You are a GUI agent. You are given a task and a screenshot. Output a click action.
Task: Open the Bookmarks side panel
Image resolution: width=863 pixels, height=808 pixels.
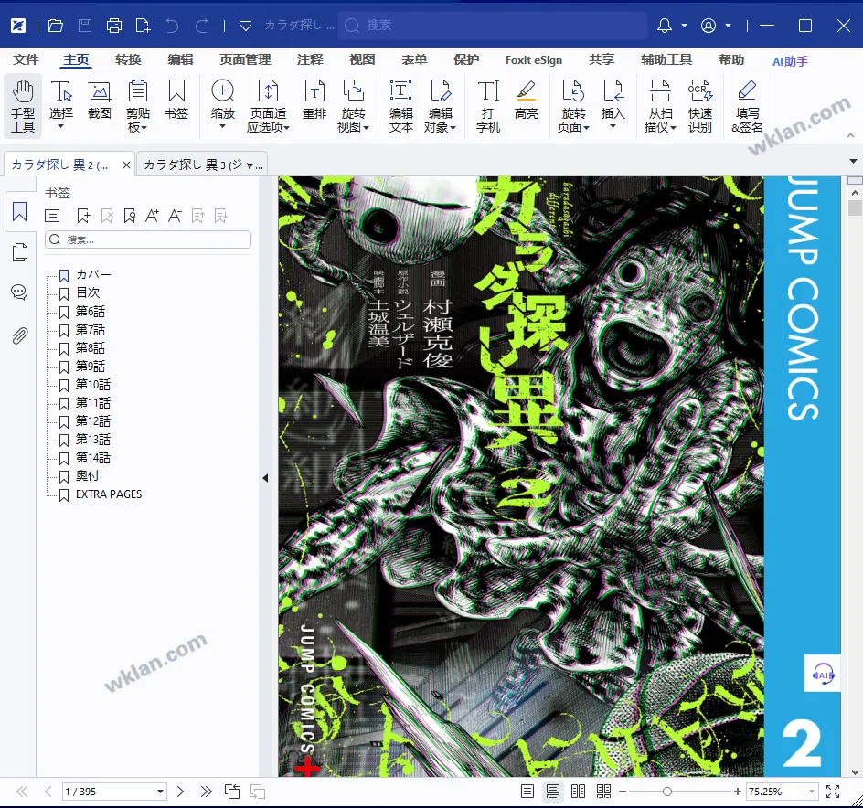coord(20,211)
